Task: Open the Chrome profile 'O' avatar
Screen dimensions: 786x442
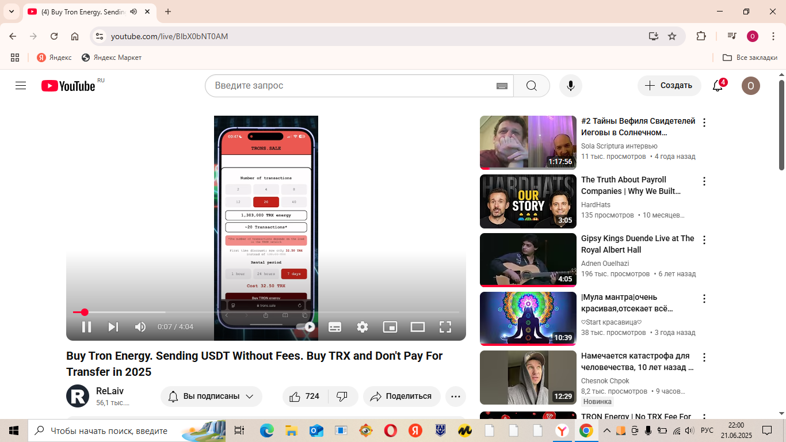Action: point(753,36)
